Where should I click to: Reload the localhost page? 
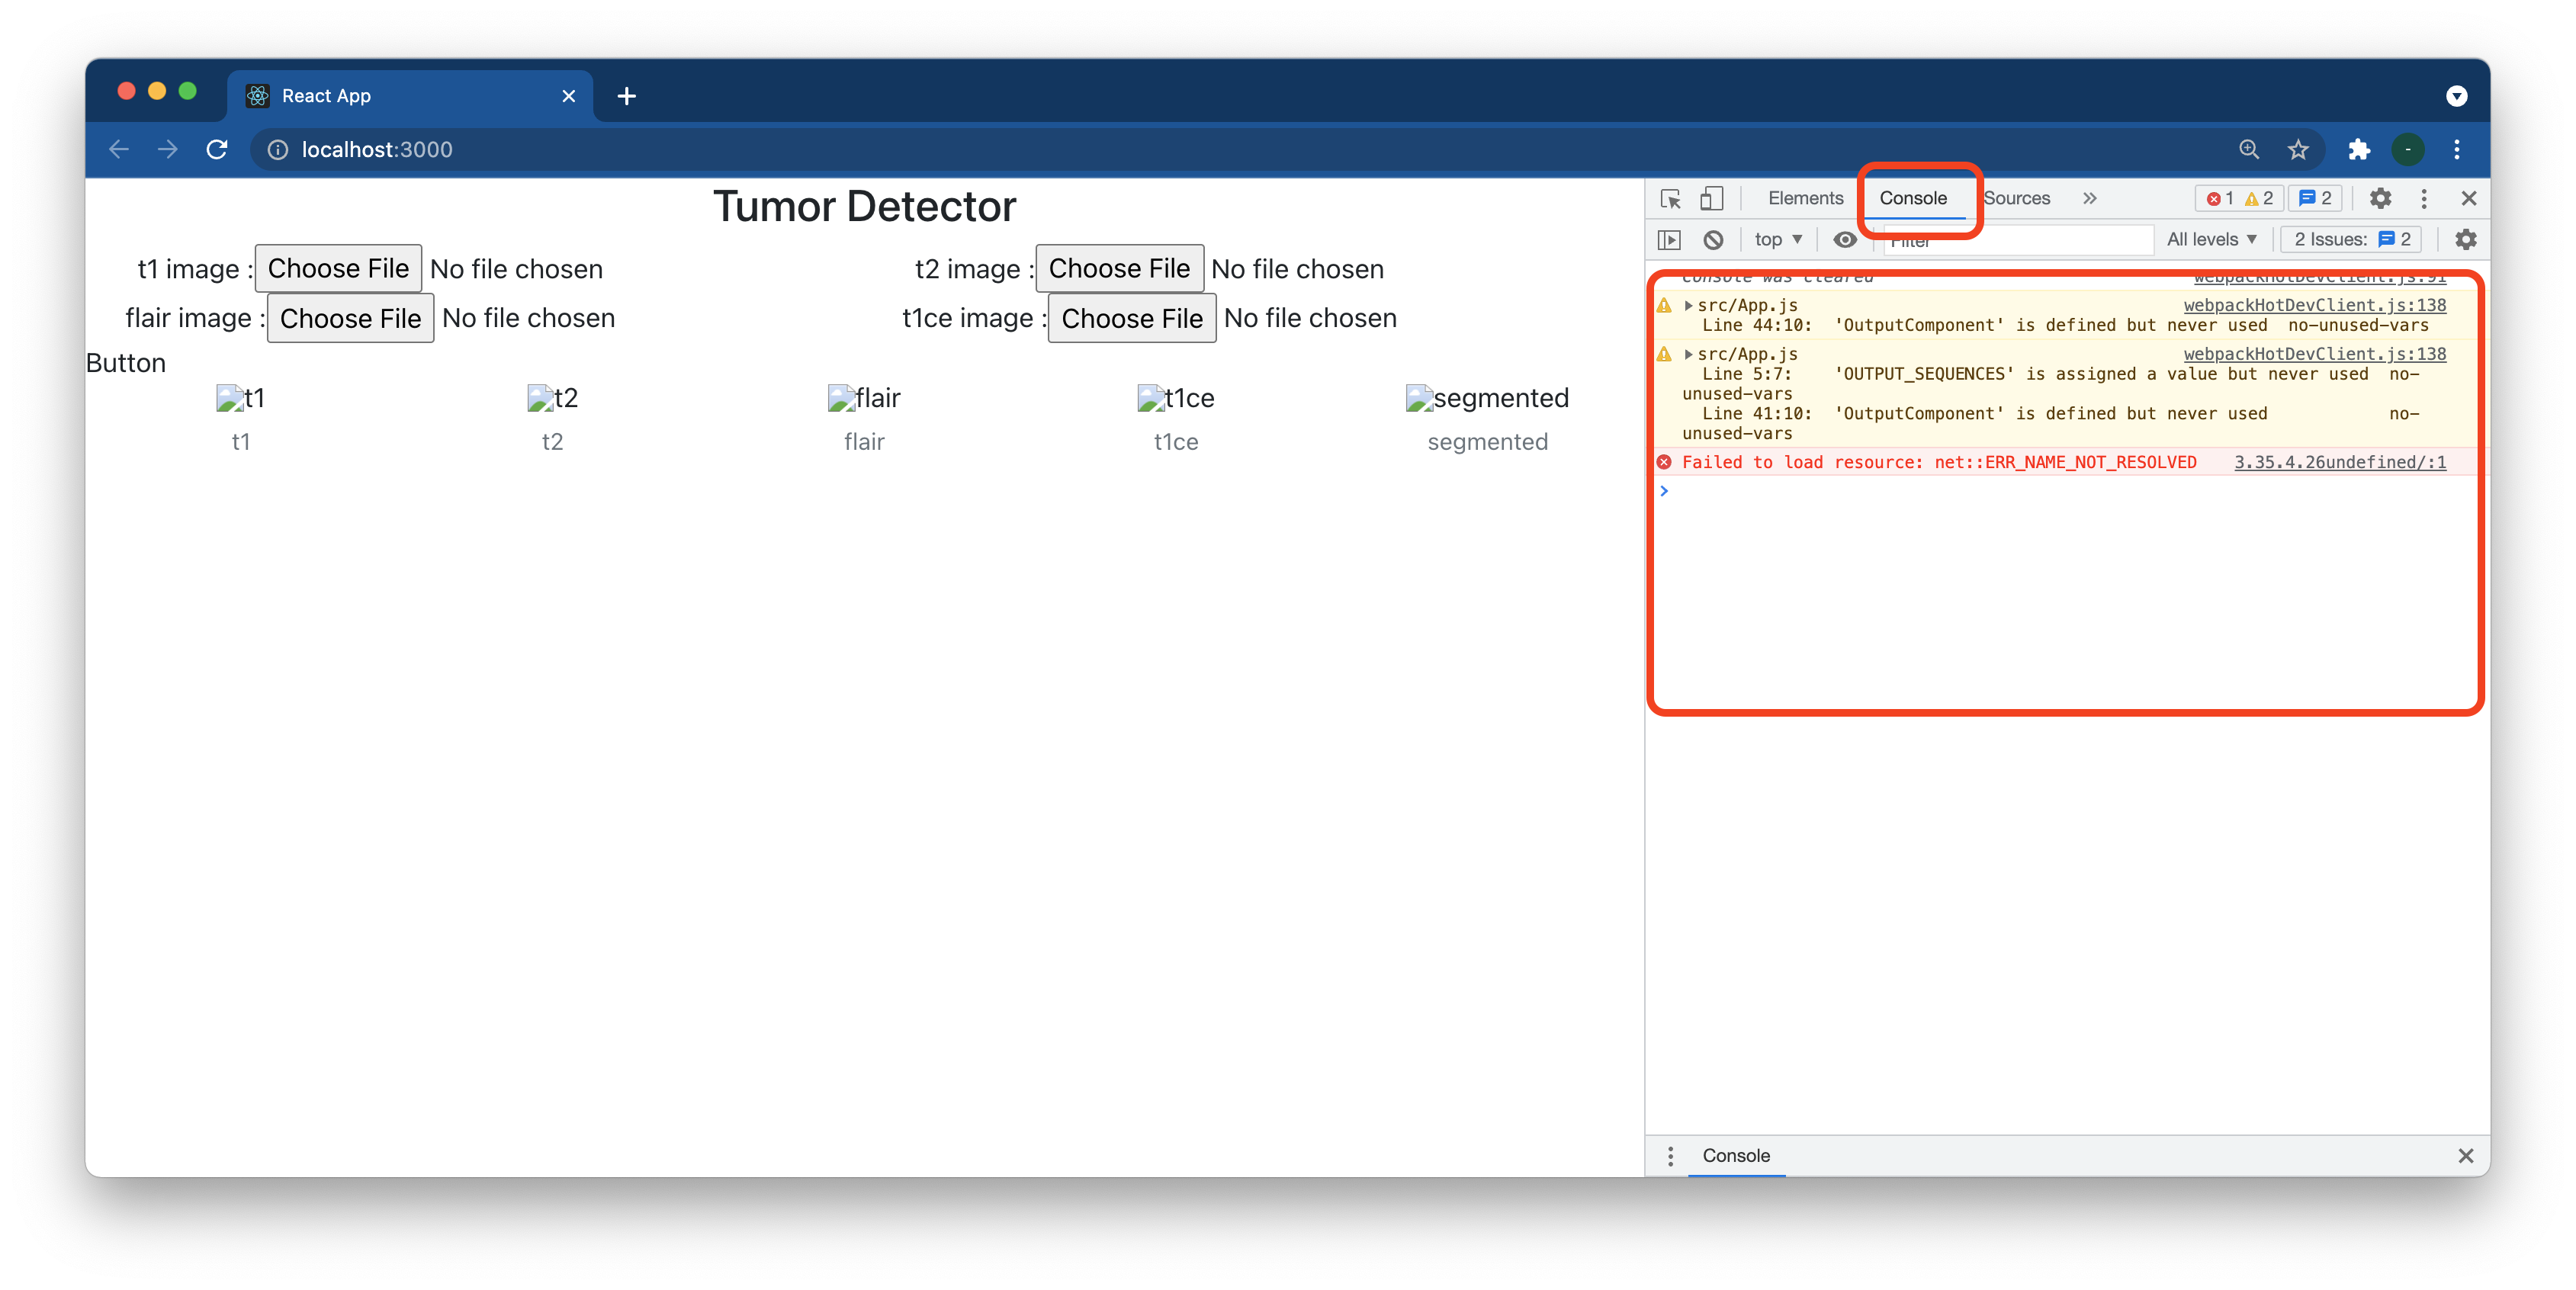coord(217,150)
